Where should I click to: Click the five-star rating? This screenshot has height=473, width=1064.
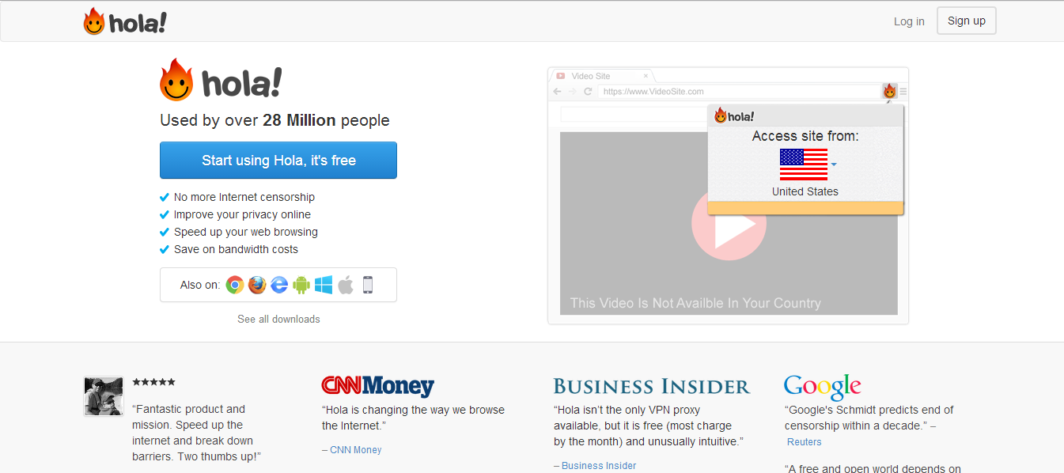click(x=153, y=382)
